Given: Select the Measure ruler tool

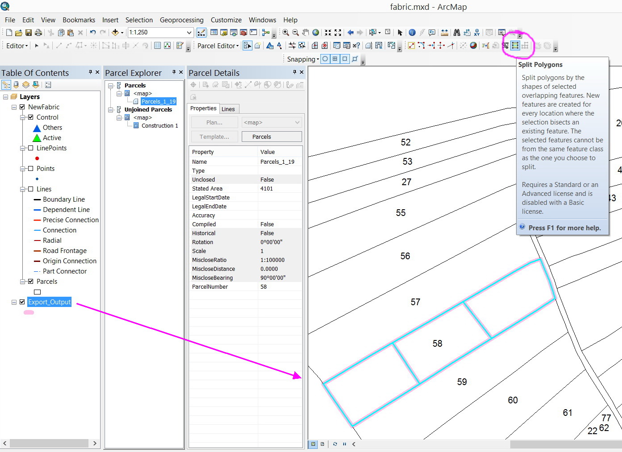Looking at the screenshot, I should click(444, 33).
